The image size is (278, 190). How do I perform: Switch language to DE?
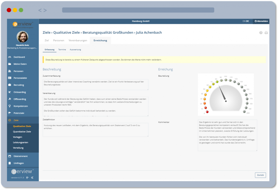[247, 21]
